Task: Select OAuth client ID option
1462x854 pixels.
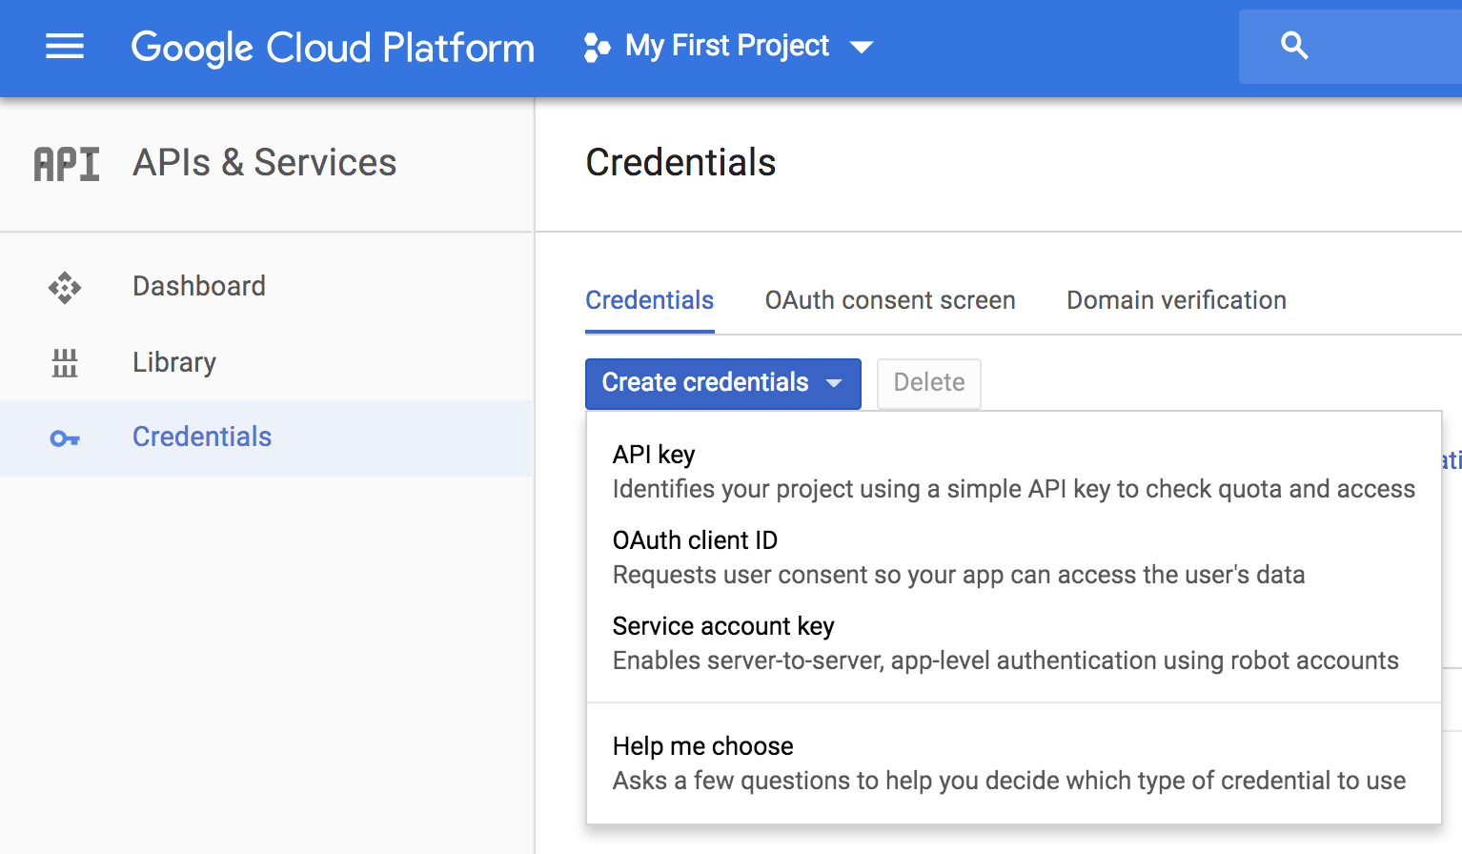Action: pyautogui.click(x=695, y=540)
